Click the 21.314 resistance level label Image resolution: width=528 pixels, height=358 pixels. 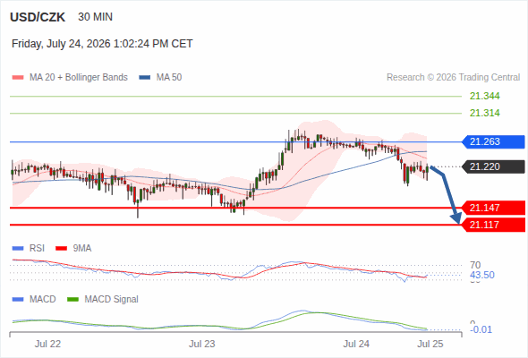click(x=484, y=113)
